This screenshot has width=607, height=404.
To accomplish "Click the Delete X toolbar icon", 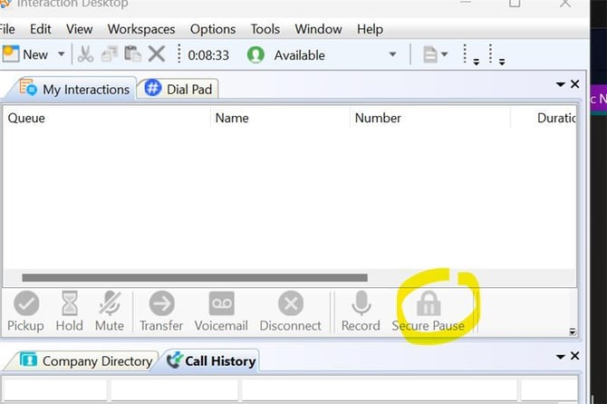I will click(x=157, y=54).
